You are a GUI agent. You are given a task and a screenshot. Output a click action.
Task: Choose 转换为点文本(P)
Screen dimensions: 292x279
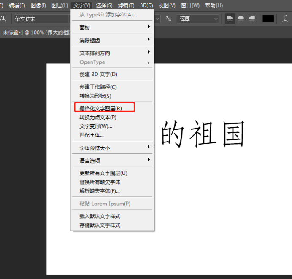112,117
